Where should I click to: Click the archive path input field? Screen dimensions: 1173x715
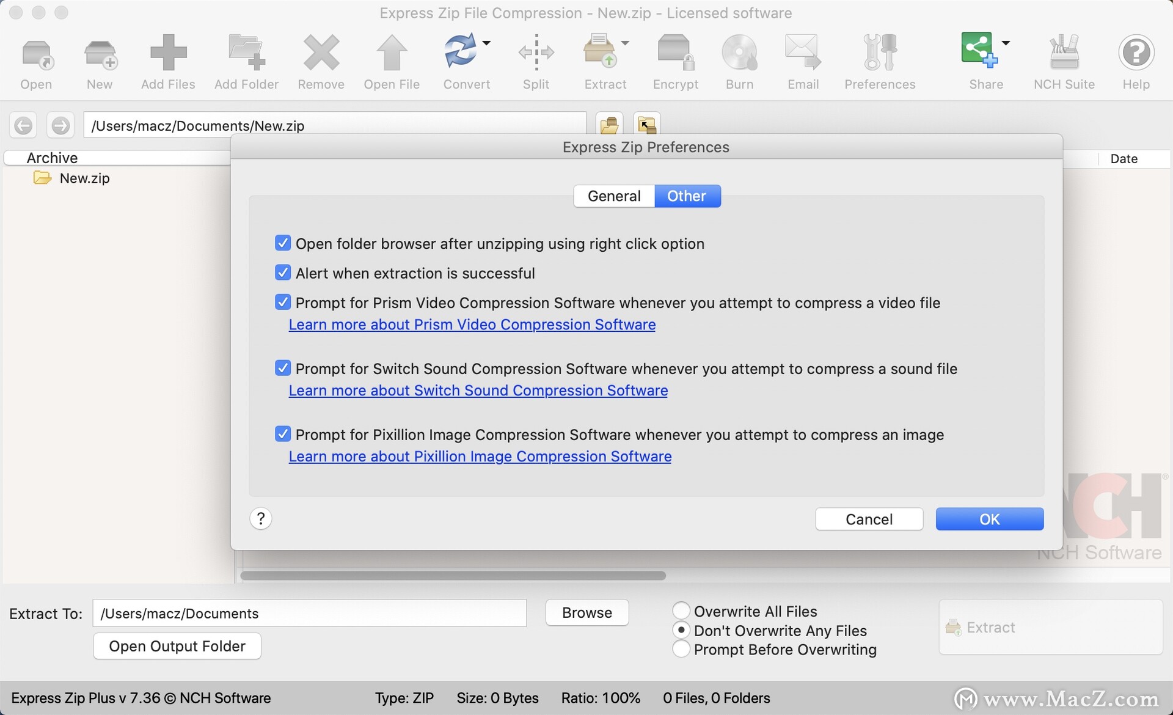(335, 125)
